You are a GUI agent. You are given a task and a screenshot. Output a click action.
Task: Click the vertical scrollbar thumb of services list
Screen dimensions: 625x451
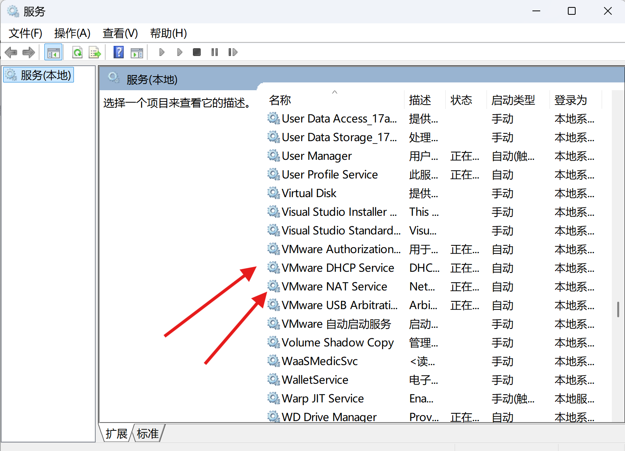click(618, 309)
